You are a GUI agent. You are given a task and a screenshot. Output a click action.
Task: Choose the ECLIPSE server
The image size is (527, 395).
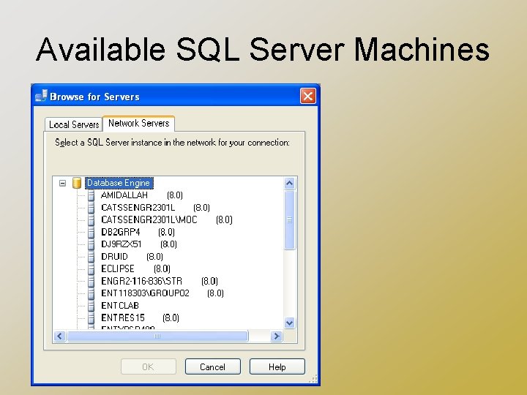(x=136, y=268)
